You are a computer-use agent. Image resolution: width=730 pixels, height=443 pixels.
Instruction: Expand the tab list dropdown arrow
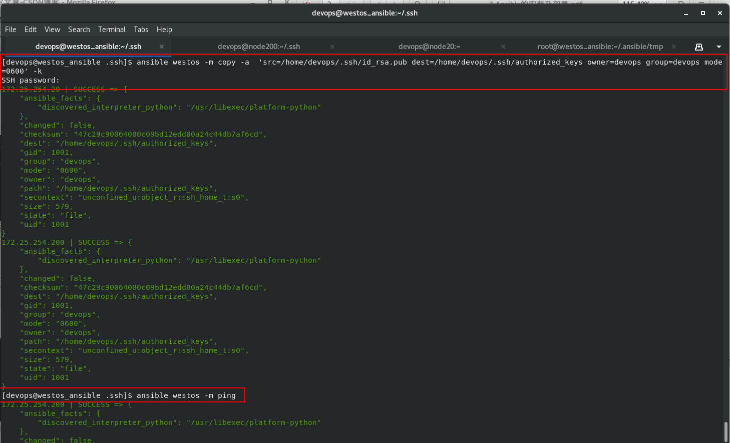click(x=719, y=47)
